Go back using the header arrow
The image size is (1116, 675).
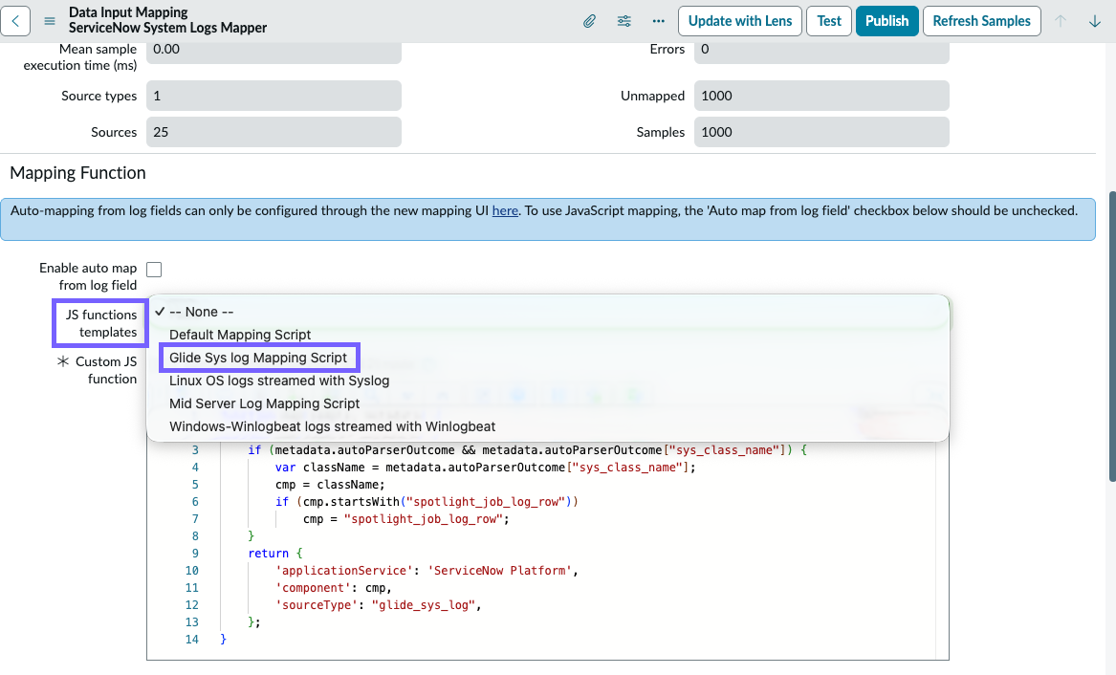[15, 21]
